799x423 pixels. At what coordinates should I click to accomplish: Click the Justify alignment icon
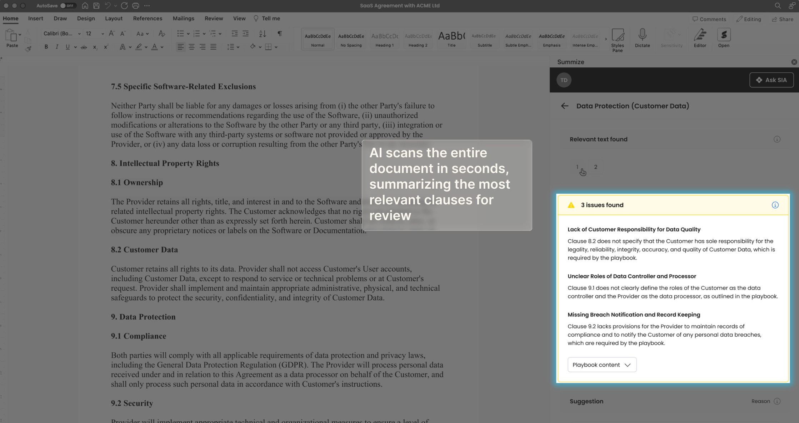[x=214, y=47]
